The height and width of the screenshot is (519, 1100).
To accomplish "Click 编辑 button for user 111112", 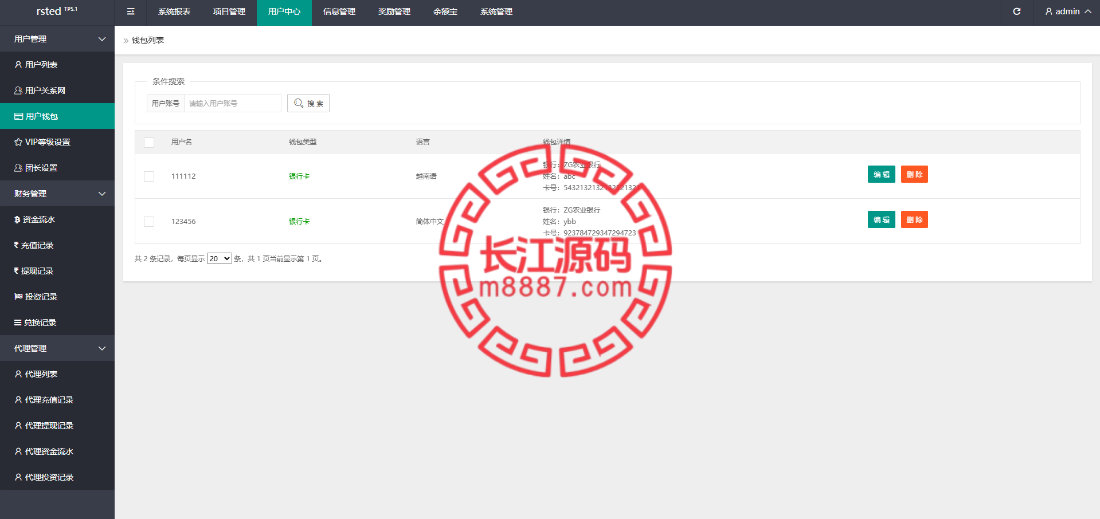I will (x=882, y=174).
